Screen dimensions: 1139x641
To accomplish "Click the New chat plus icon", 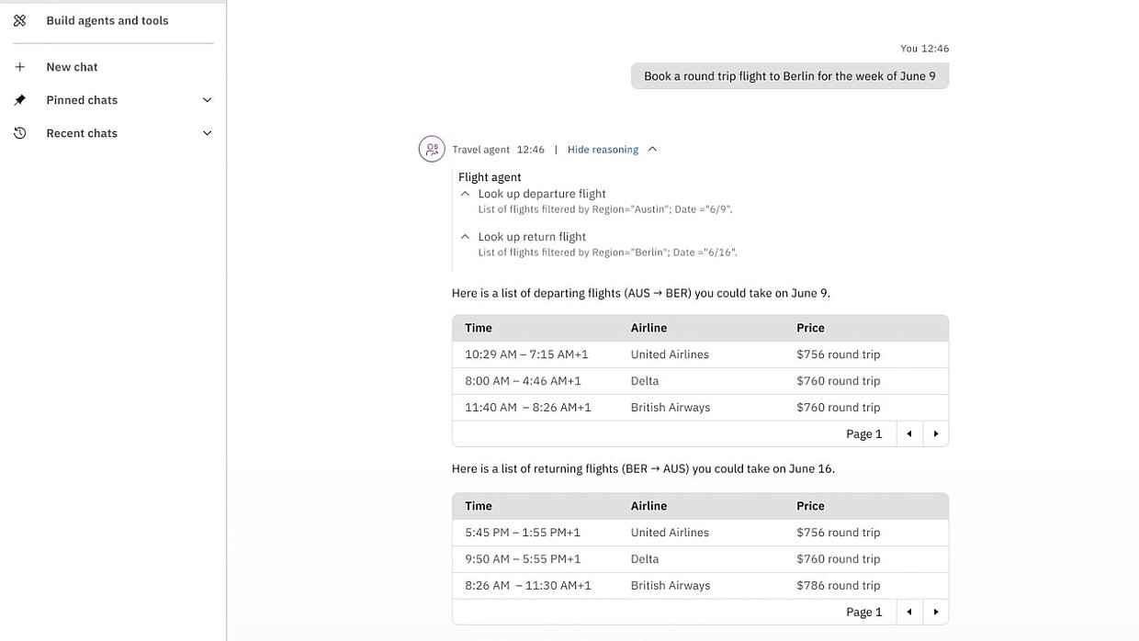I will point(19,67).
